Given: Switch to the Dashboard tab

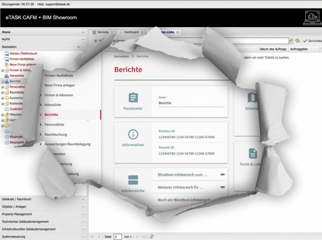Looking at the screenshot, I should coord(131,32).
